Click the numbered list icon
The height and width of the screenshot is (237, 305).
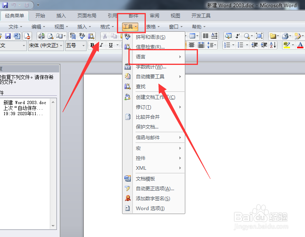point(227,45)
